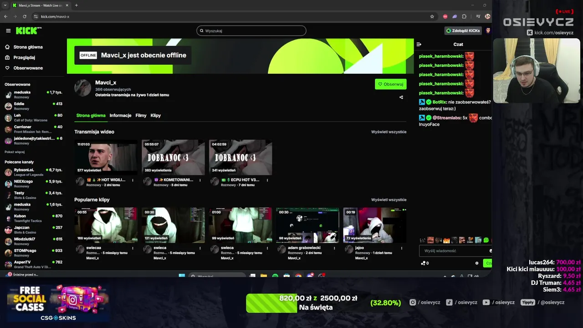This screenshot has width=583, height=328.
Task: Open recommended channel Testy
Action: [33, 195]
